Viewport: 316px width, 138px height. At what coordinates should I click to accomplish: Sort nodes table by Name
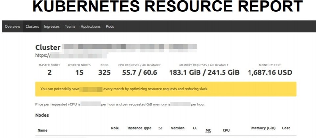[x=42, y=130]
